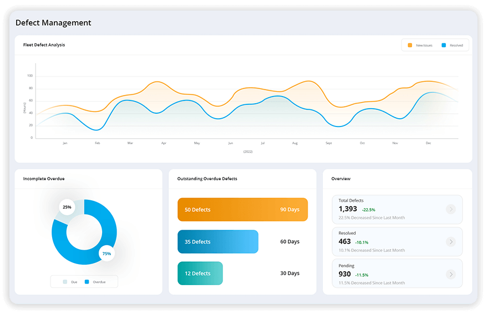Click the 60 Days label

pos(290,242)
